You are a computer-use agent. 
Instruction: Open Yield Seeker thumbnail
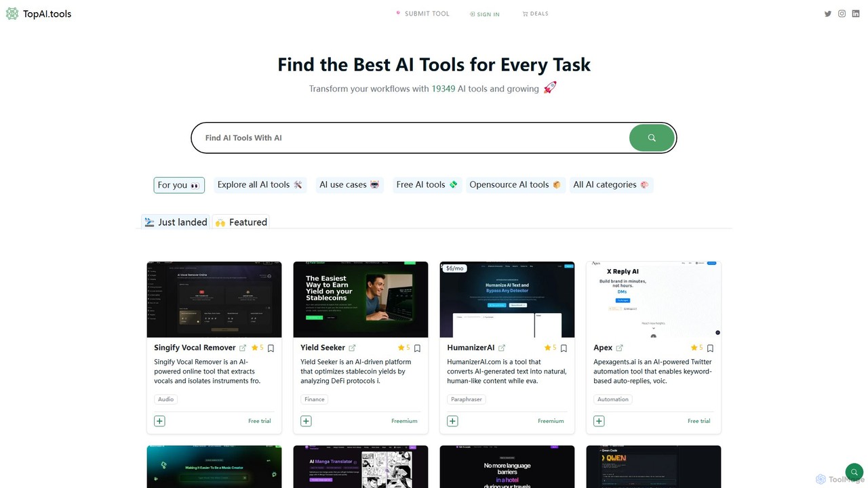(x=361, y=300)
